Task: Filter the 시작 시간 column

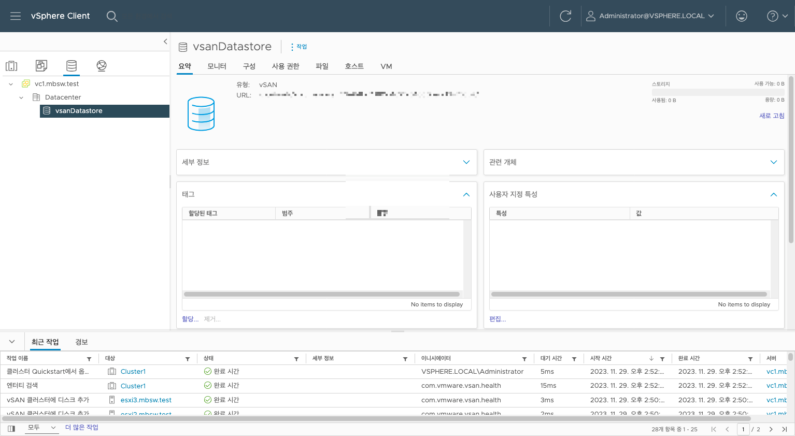Action: [x=662, y=359]
